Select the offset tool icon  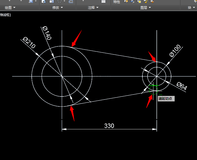(71, 1)
